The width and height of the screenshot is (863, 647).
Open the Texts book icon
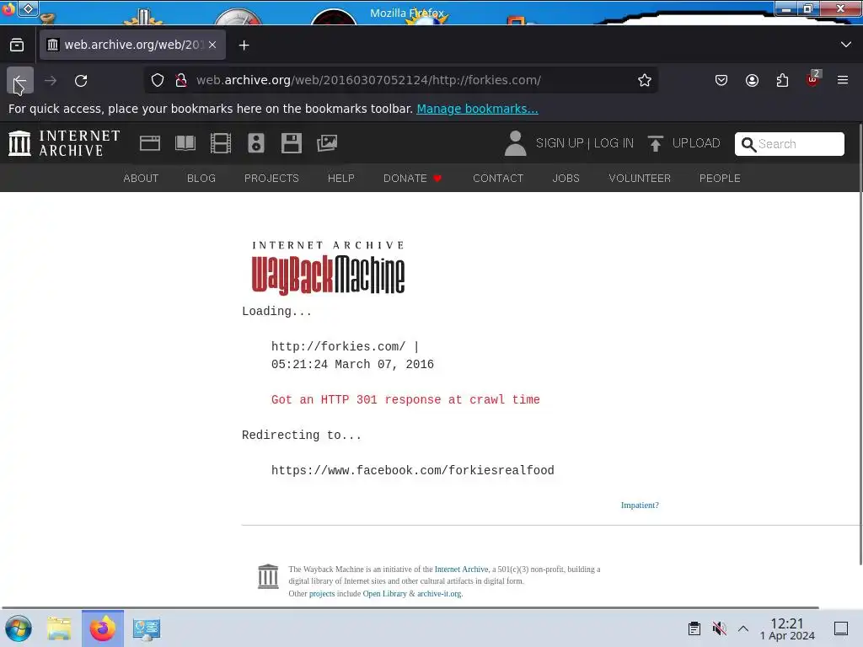click(x=185, y=143)
